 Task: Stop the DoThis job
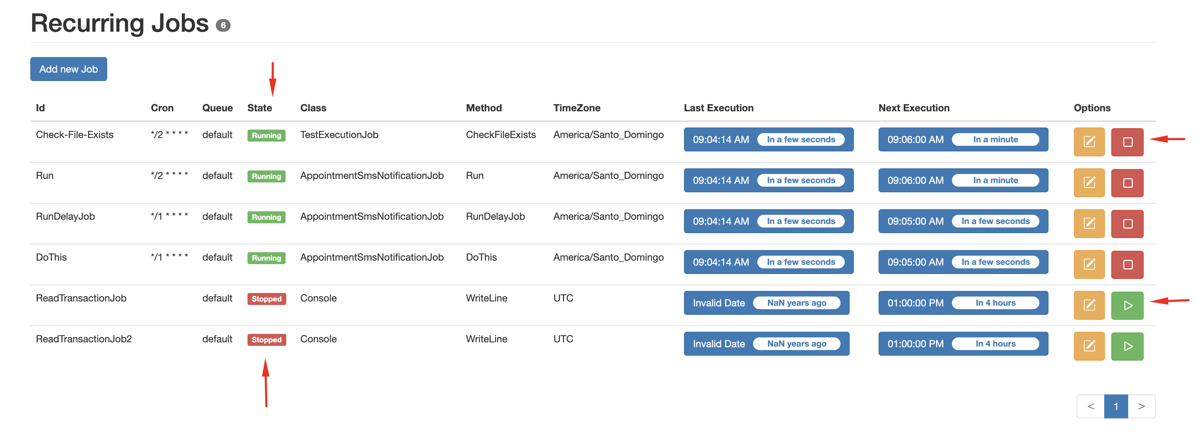(1127, 264)
